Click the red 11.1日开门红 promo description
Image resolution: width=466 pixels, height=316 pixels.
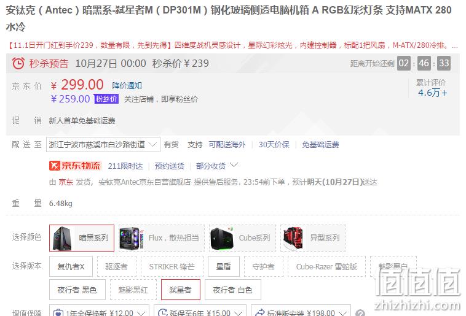(x=233, y=45)
